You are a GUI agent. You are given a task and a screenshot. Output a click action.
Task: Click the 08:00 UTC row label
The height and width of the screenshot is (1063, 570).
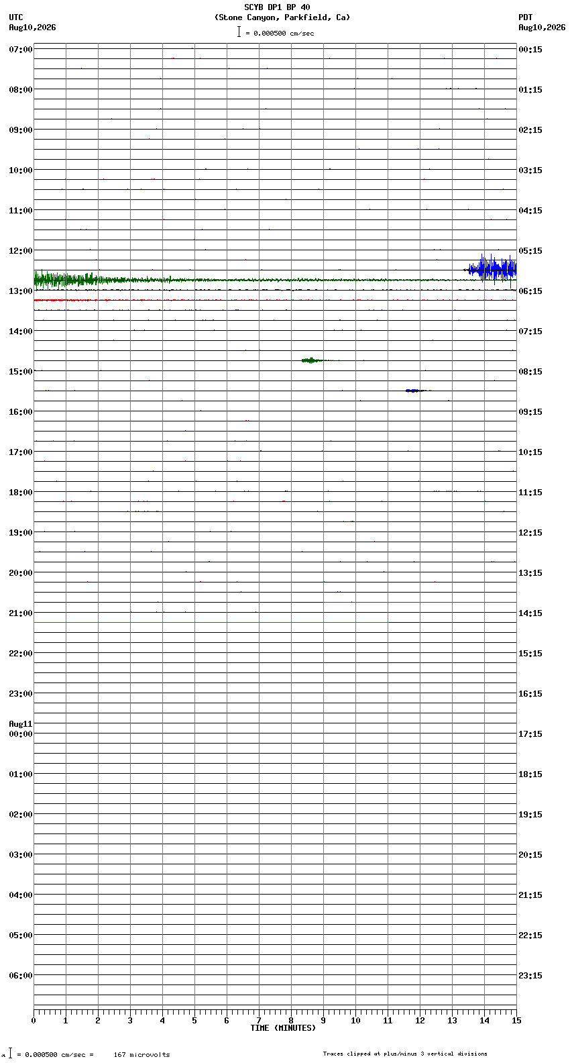point(21,90)
